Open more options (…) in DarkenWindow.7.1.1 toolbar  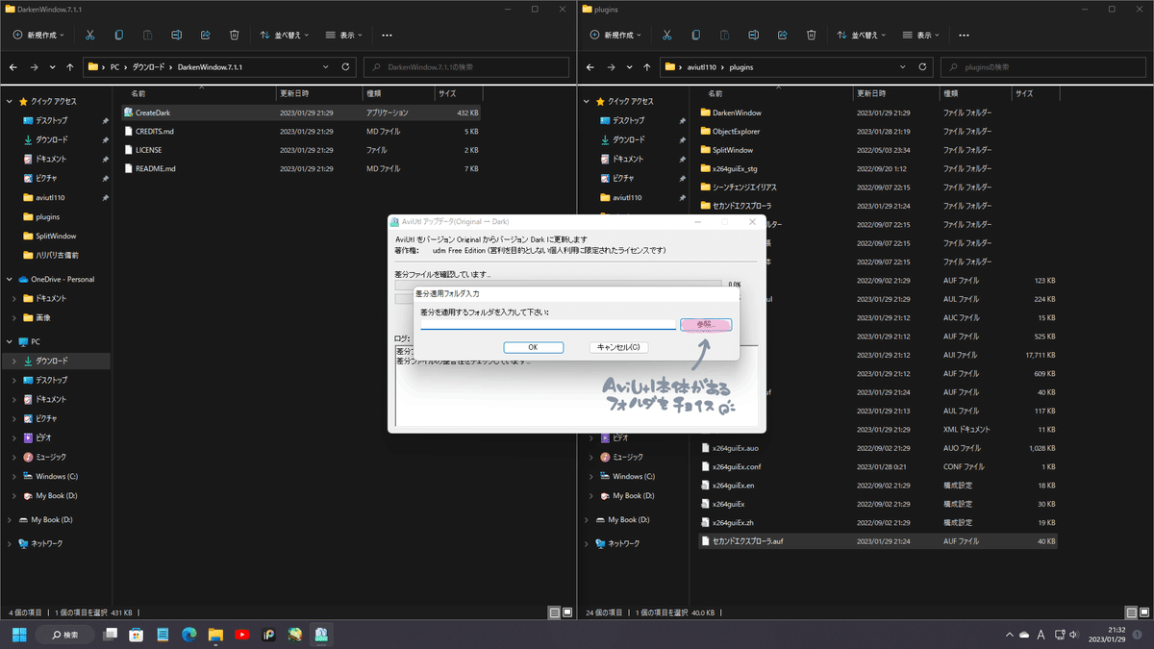point(387,35)
